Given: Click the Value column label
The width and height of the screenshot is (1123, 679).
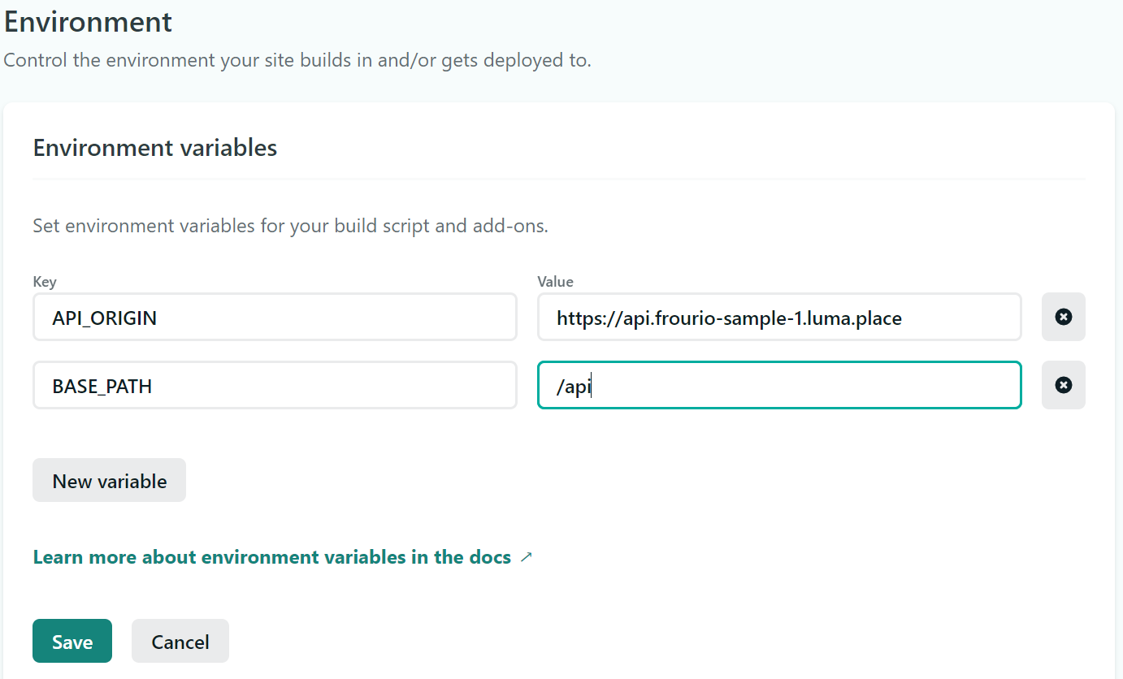Looking at the screenshot, I should 555,282.
